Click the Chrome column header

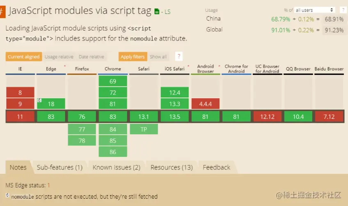113,69
